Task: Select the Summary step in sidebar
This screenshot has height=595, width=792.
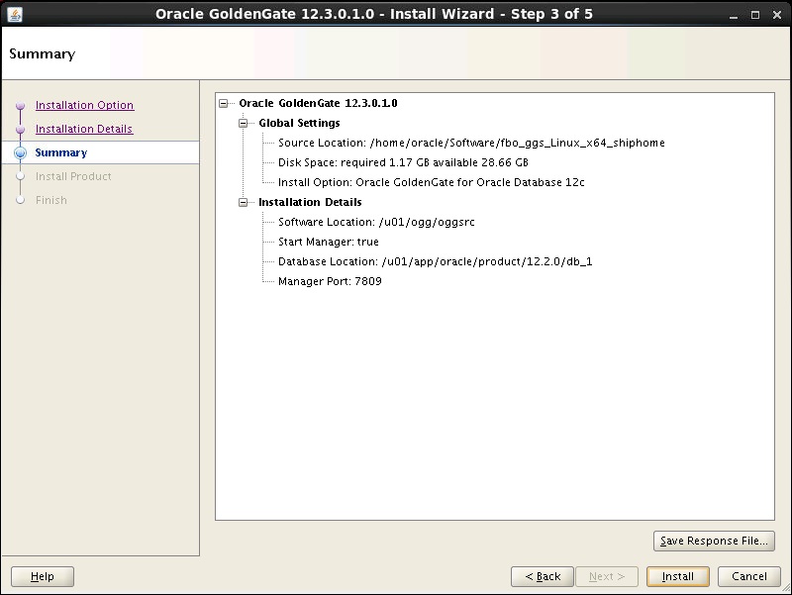Action: (61, 152)
